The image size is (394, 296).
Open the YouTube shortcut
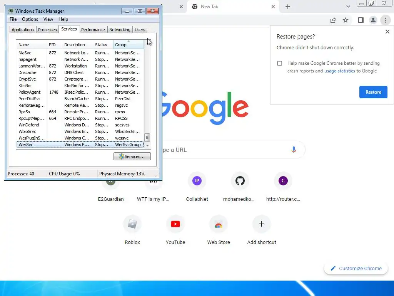(175, 224)
